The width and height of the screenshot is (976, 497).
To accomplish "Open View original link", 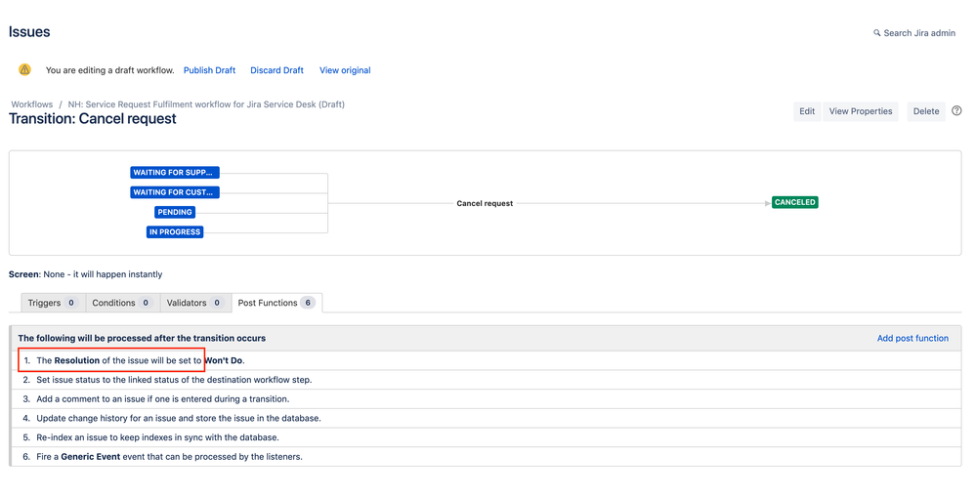I will click(x=345, y=70).
